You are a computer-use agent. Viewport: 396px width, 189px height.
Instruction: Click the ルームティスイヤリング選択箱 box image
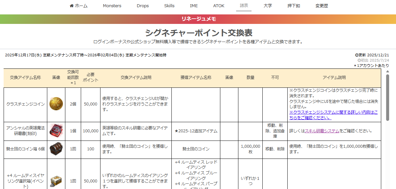click(56, 181)
